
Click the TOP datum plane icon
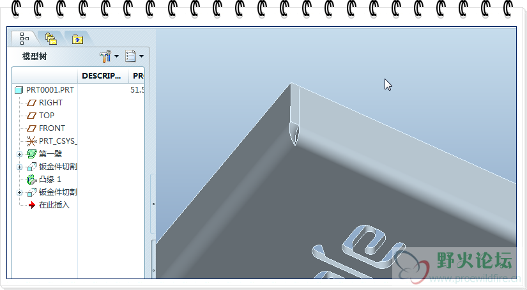click(31, 116)
